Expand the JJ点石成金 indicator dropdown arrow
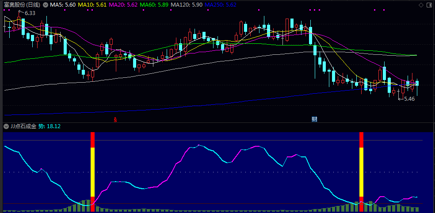Viewport: 435px width, 213px height. [6, 126]
